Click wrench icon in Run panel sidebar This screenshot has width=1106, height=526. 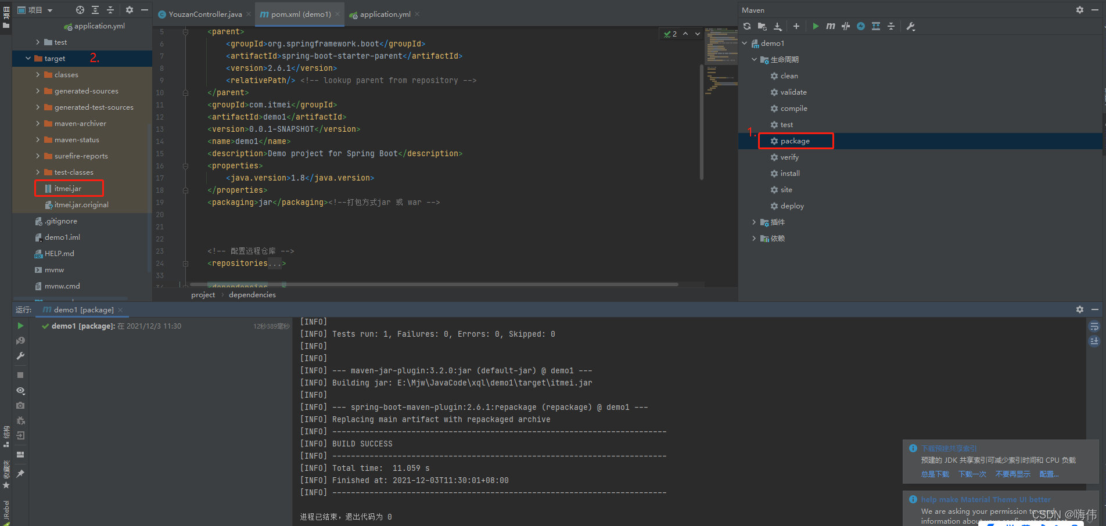[20, 356]
